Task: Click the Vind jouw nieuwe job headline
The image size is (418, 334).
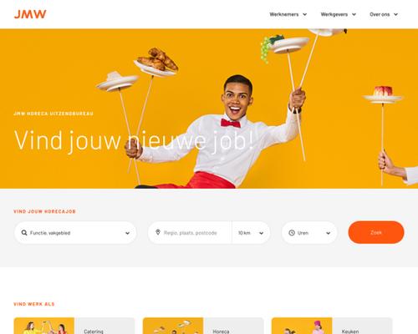Action: pos(134,141)
